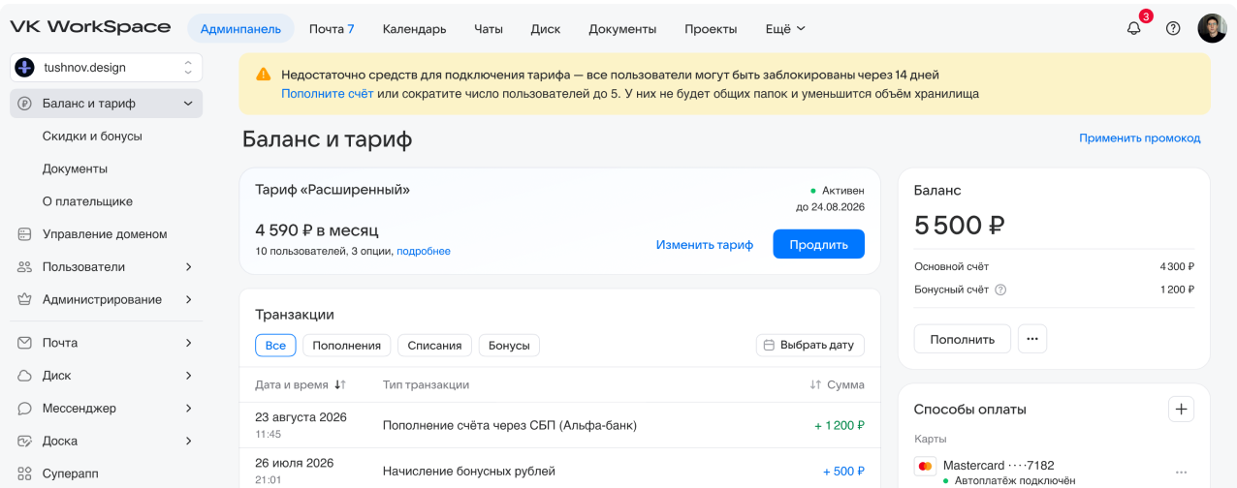Open the user profile avatar
The image size is (1237, 488).
point(1212,28)
